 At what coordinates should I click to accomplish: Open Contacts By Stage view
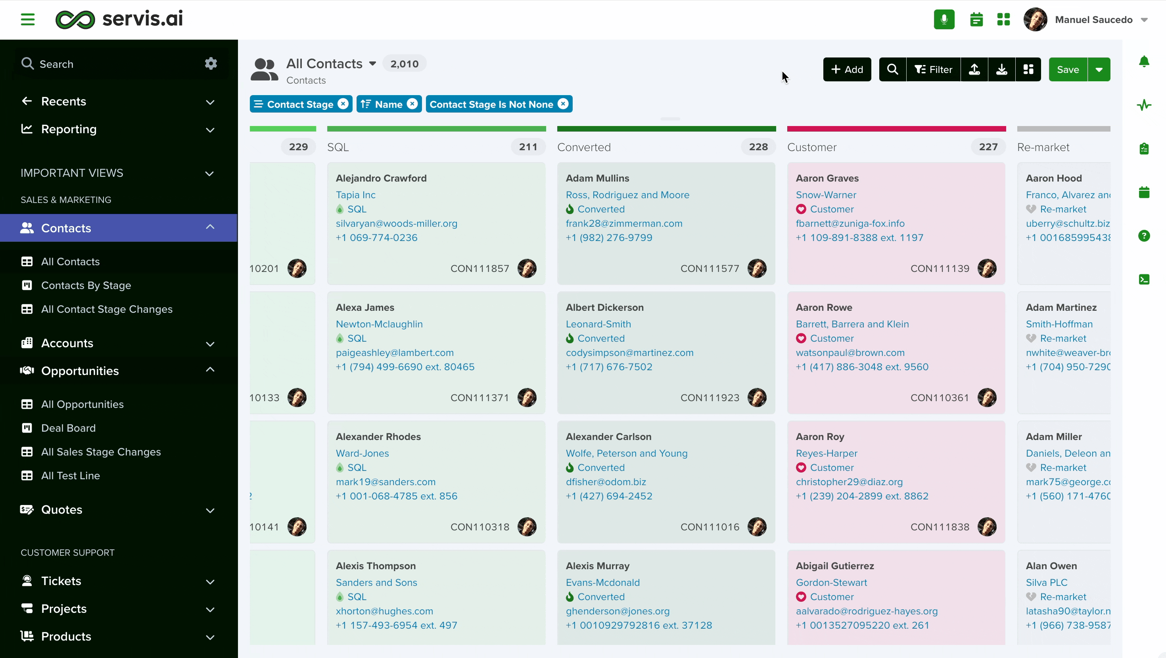[x=86, y=285]
